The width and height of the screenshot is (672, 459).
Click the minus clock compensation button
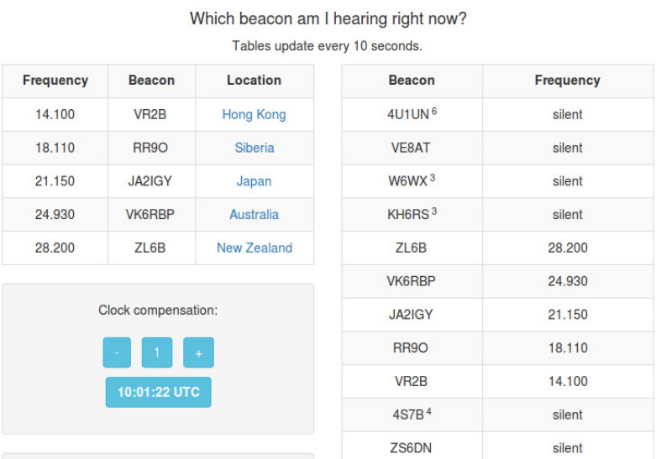pos(117,352)
